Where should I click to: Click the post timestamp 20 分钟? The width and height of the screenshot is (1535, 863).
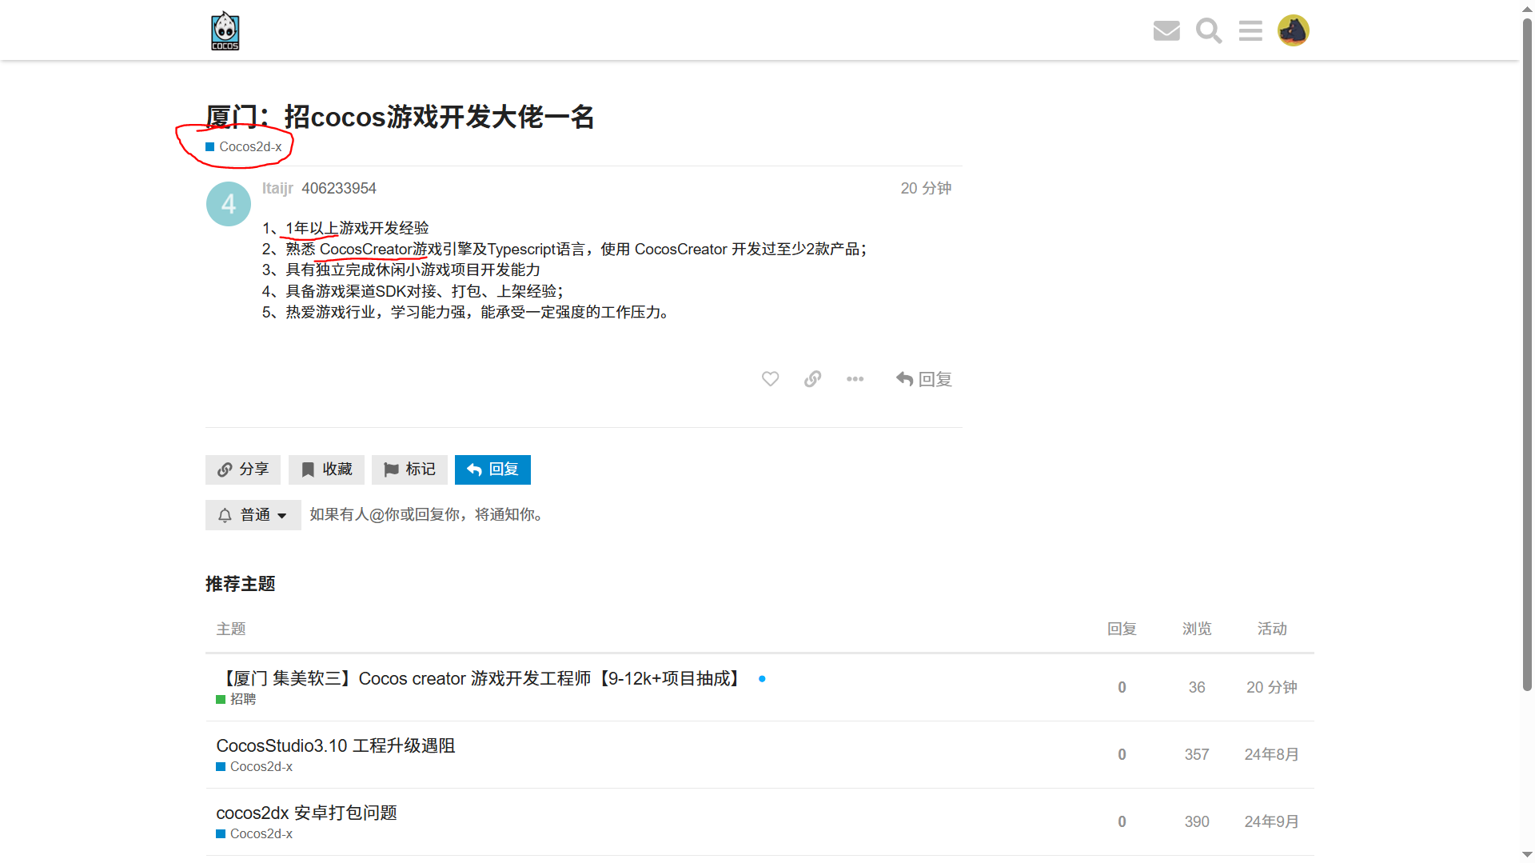point(926,189)
